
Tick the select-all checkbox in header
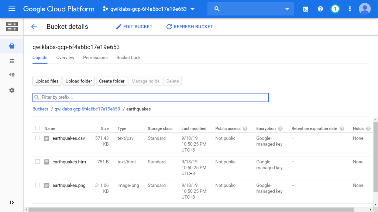pos(38,128)
